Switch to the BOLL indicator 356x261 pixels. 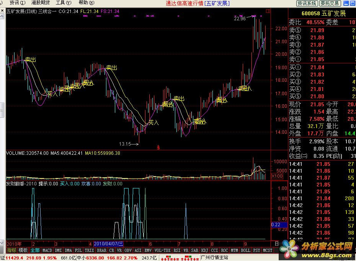coord(246,250)
